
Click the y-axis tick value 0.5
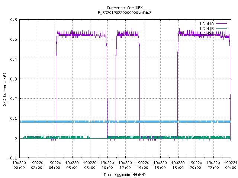(x=13, y=39)
